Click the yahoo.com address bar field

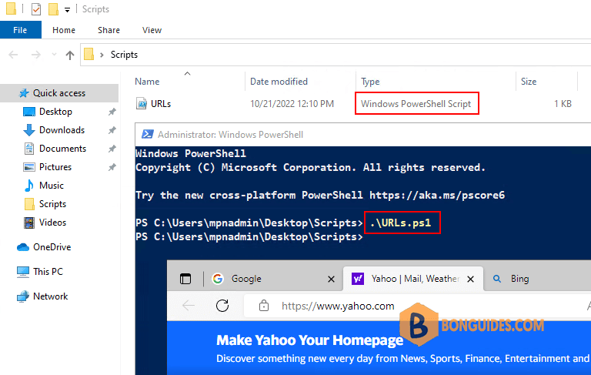(x=415, y=306)
